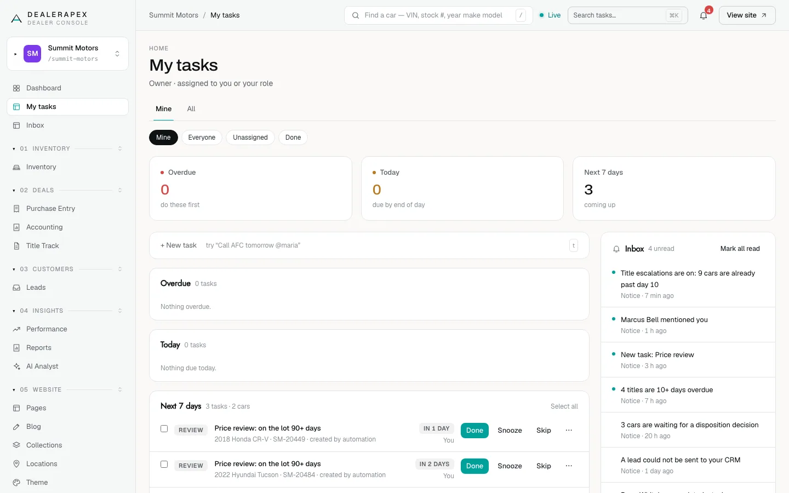Click the DealerApex logo icon
Image resolution: width=789 pixels, height=493 pixels.
[x=16, y=19]
